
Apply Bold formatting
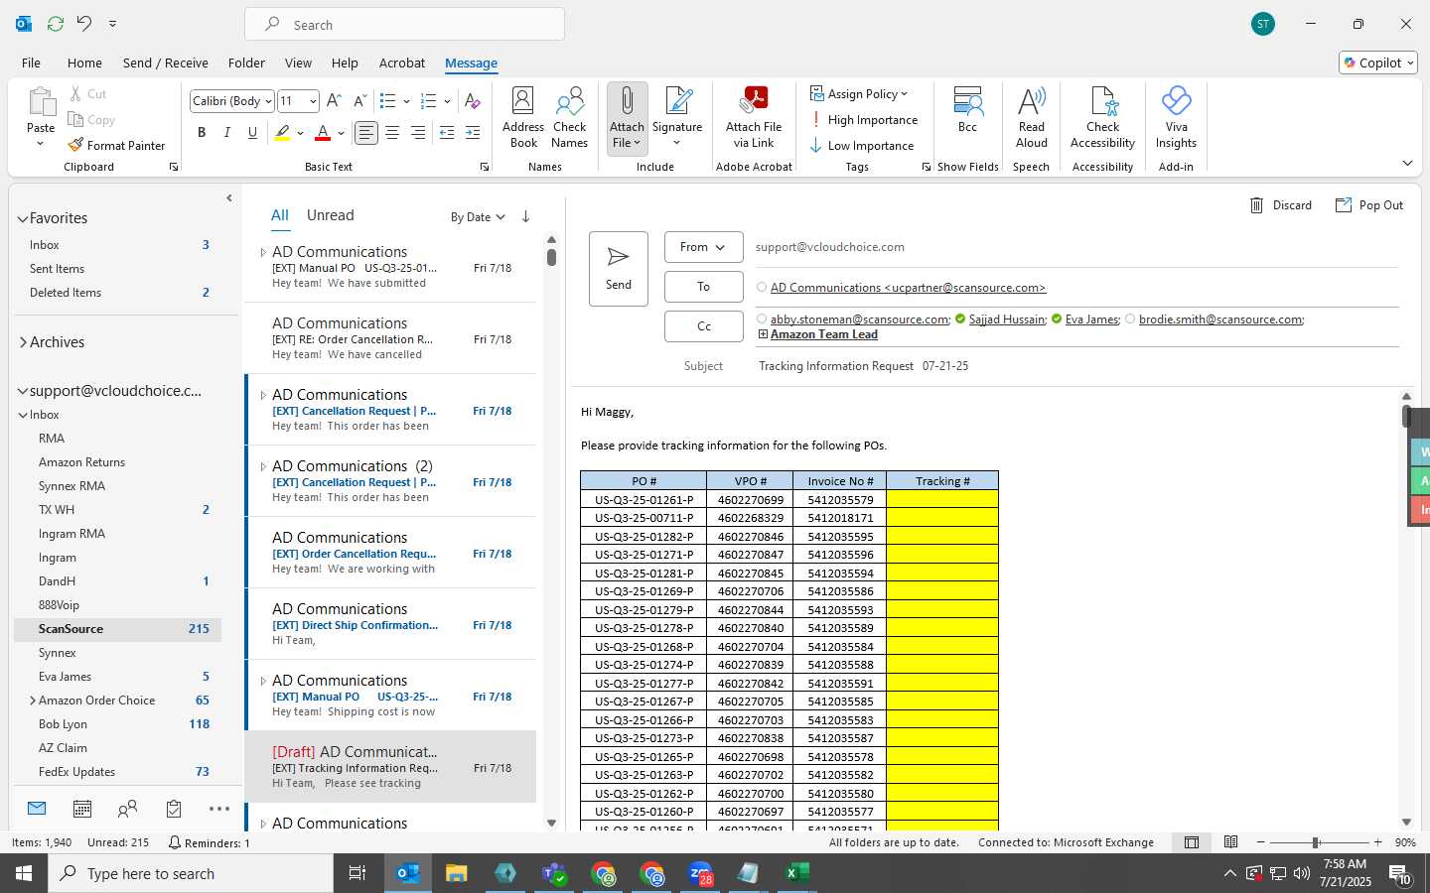tap(202, 132)
